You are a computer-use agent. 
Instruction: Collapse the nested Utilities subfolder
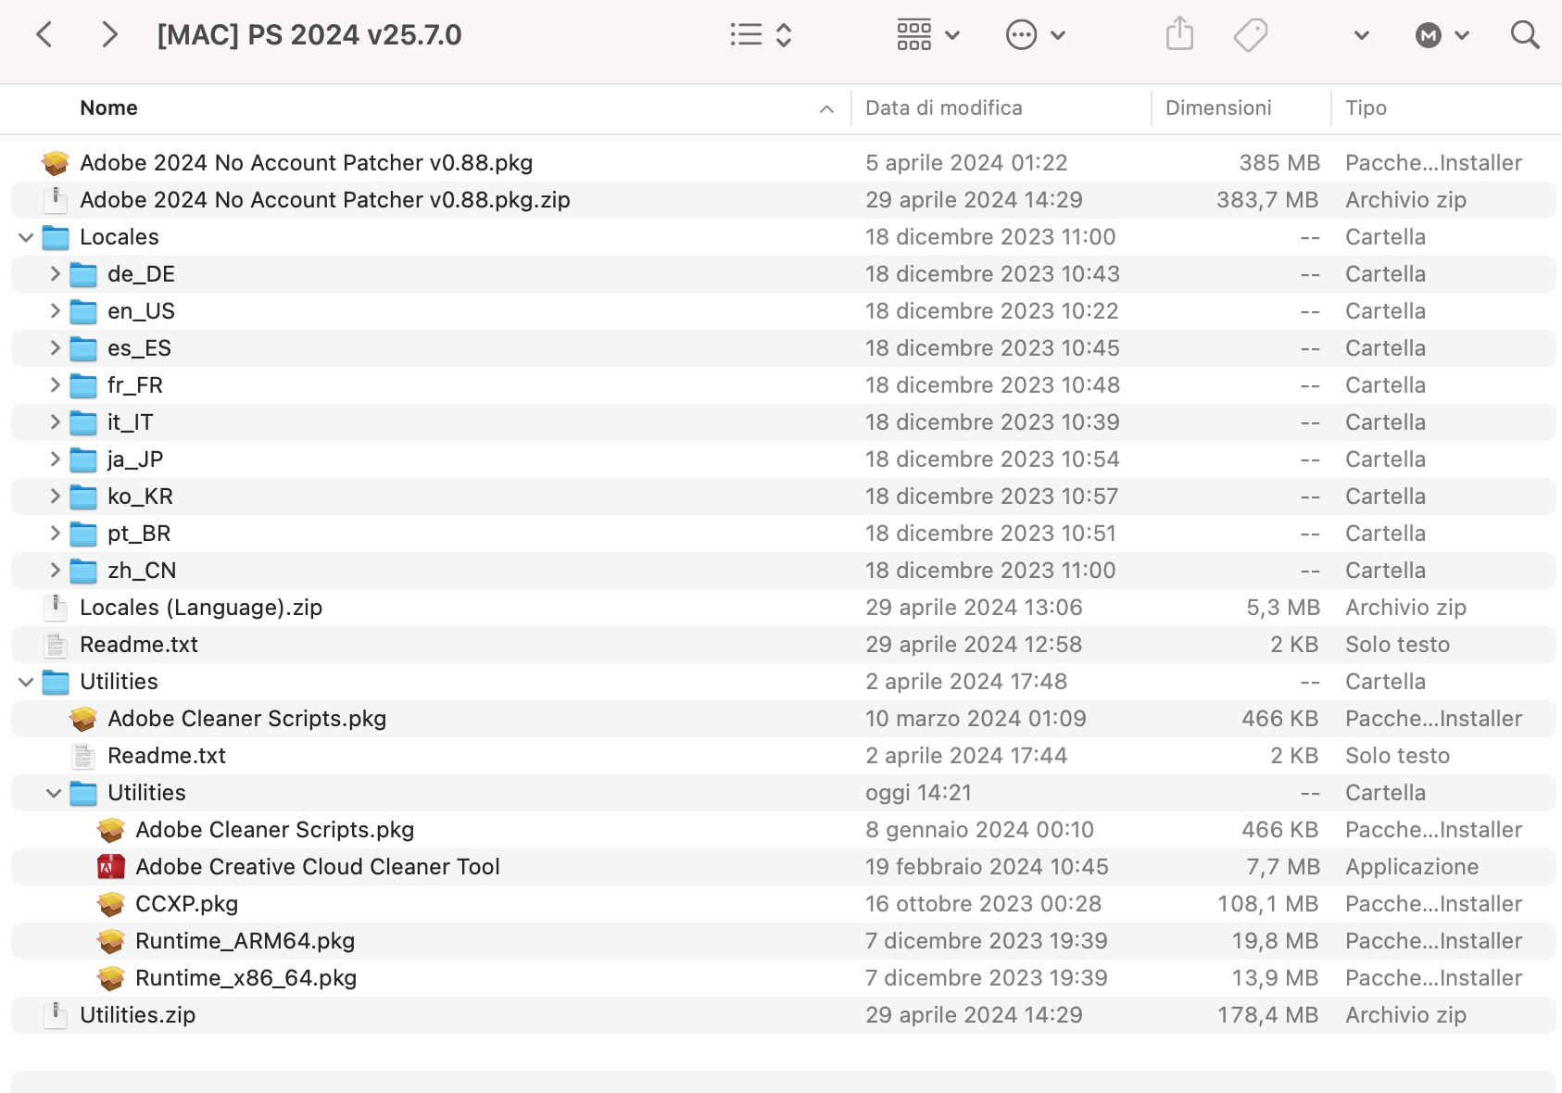54,793
